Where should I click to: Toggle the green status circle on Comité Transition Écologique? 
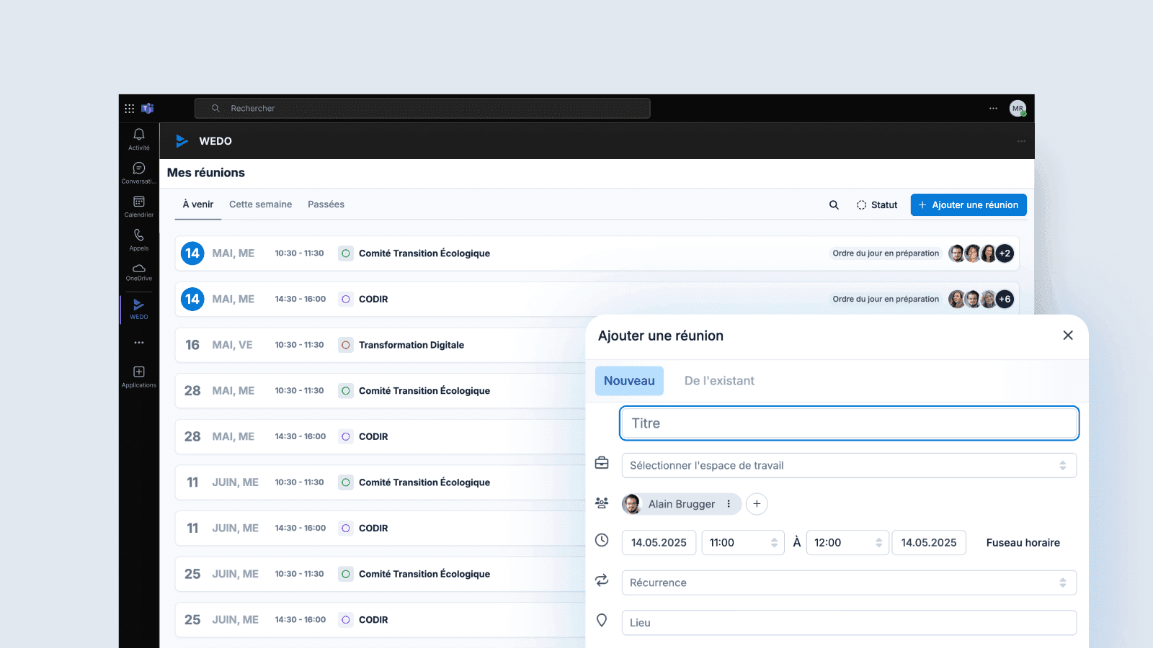click(344, 253)
